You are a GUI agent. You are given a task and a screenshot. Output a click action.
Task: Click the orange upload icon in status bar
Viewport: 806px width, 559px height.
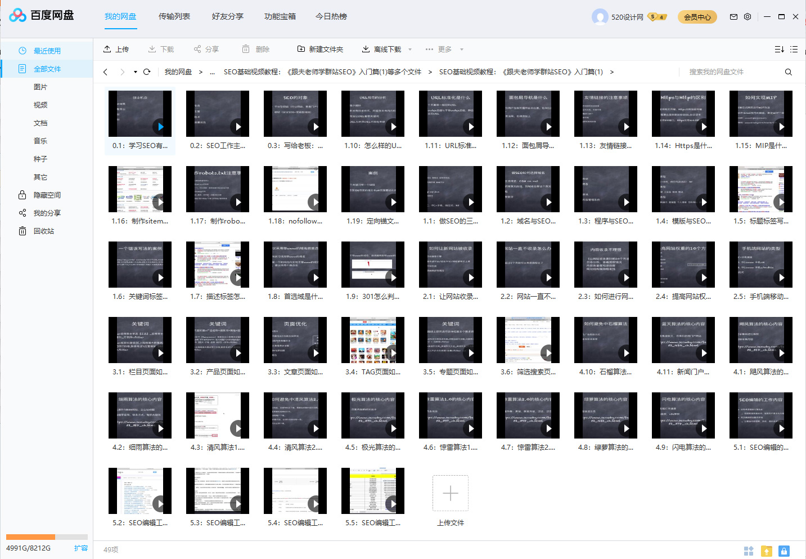tap(766, 551)
